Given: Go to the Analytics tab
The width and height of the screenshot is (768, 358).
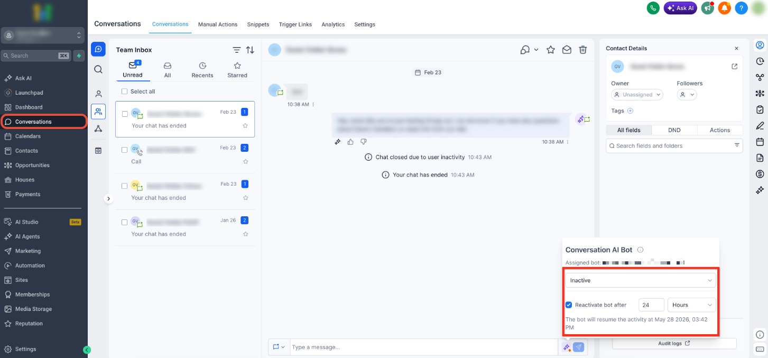Looking at the screenshot, I should tap(333, 24).
